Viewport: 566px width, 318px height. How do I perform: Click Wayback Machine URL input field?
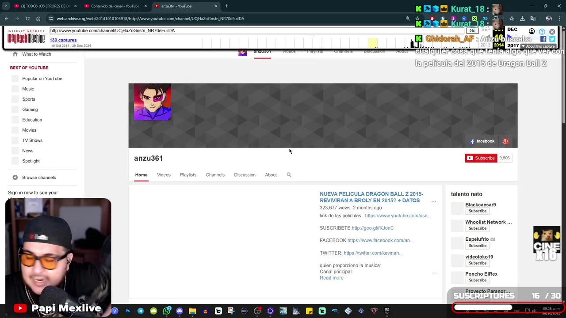(x=256, y=30)
